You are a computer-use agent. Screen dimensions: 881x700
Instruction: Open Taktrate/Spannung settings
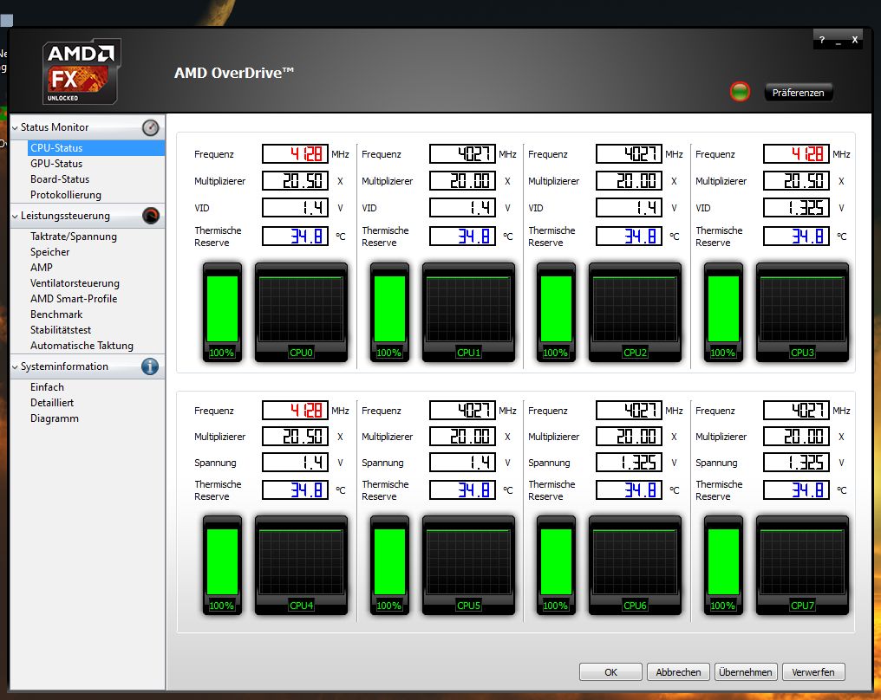click(x=74, y=237)
